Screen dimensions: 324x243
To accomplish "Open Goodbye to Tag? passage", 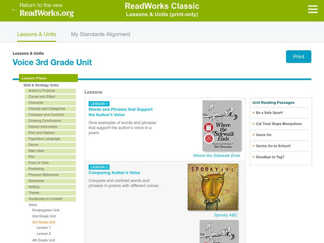I will click(270, 157).
